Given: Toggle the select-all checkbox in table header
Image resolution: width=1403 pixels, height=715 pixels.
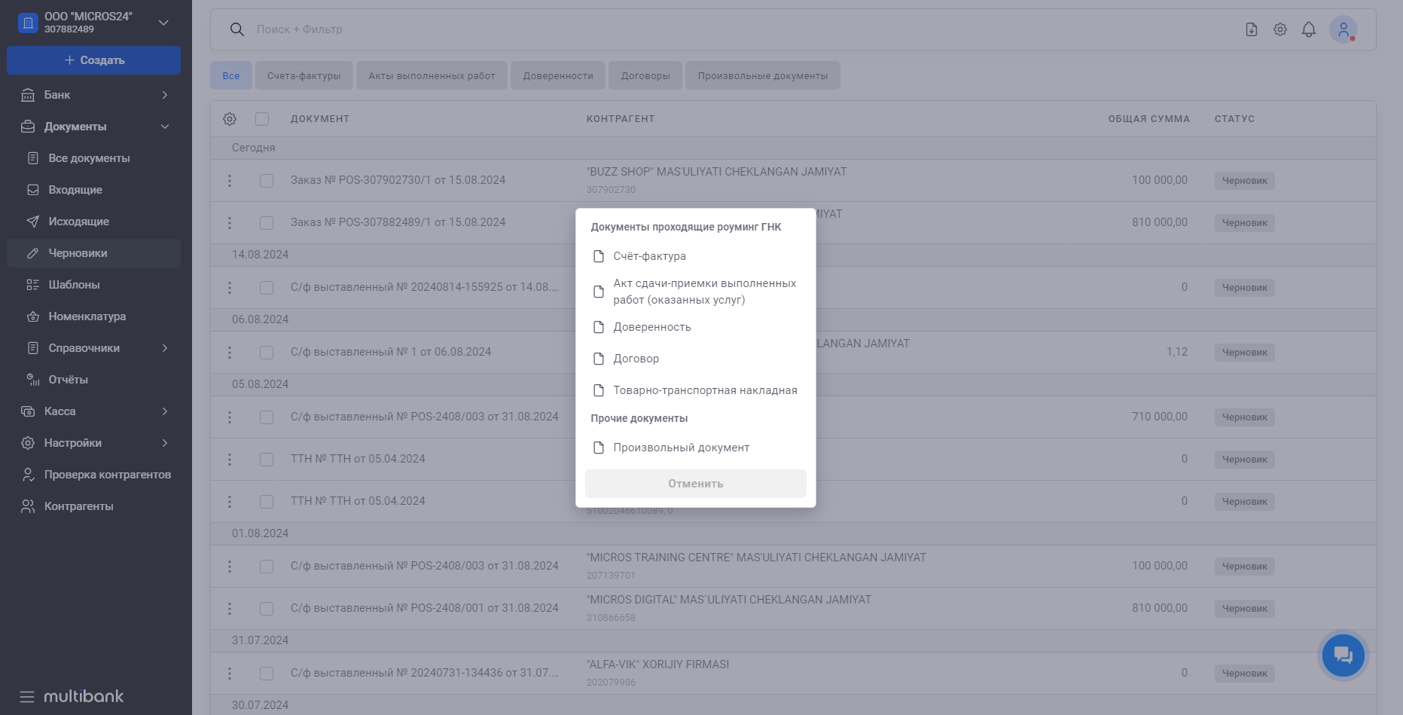Looking at the screenshot, I should (x=262, y=119).
